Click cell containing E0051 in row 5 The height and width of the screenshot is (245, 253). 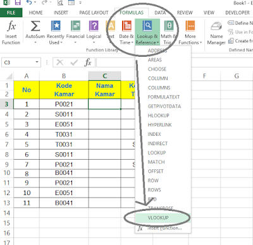pyautogui.click(x=64, y=124)
